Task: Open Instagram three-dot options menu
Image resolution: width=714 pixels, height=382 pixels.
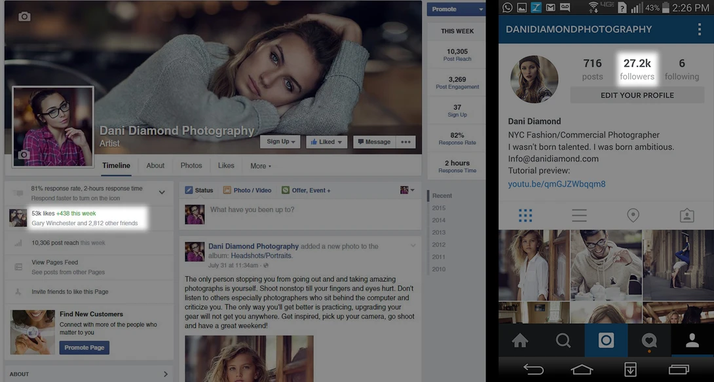Action: pyautogui.click(x=700, y=29)
